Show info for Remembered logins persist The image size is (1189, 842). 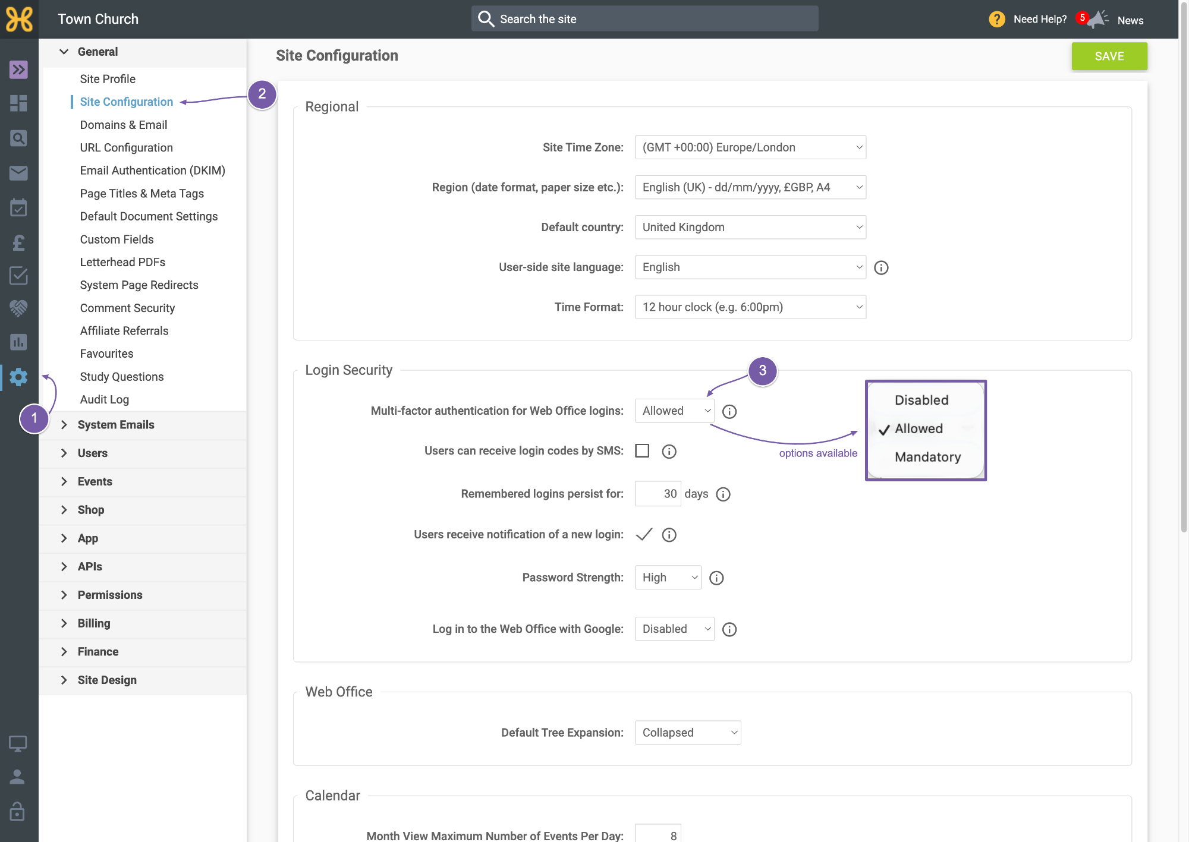click(x=723, y=494)
